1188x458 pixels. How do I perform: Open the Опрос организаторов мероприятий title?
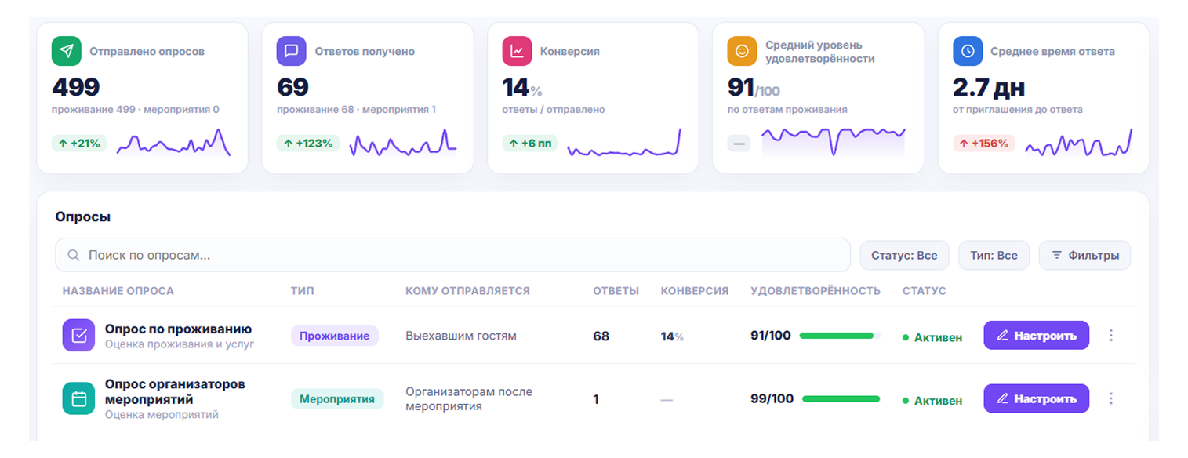[x=175, y=391]
